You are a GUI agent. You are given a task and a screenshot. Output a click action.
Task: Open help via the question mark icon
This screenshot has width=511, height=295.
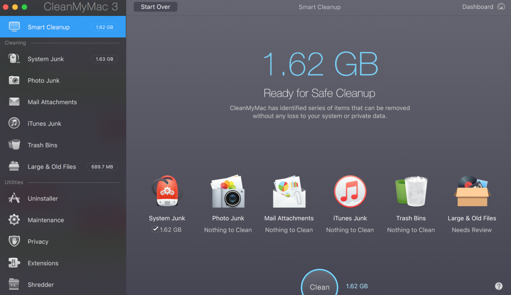pos(499,286)
